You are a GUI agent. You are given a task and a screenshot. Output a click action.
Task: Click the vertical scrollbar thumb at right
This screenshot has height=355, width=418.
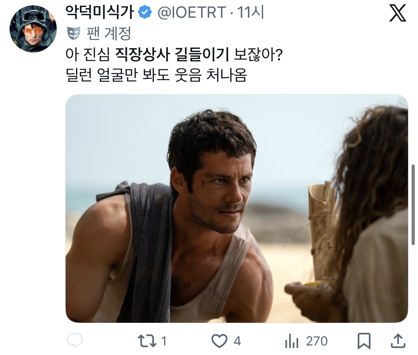(x=413, y=204)
